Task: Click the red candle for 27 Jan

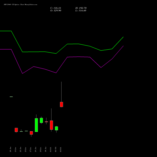Action: (x=31, y=133)
